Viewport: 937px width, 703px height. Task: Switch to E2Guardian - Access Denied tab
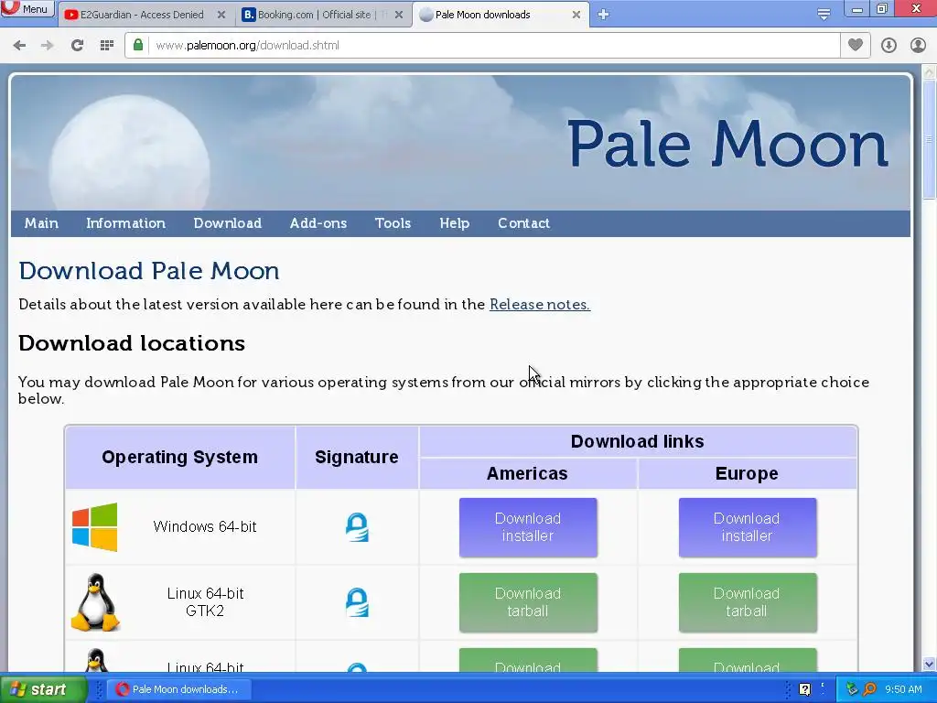click(x=142, y=15)
